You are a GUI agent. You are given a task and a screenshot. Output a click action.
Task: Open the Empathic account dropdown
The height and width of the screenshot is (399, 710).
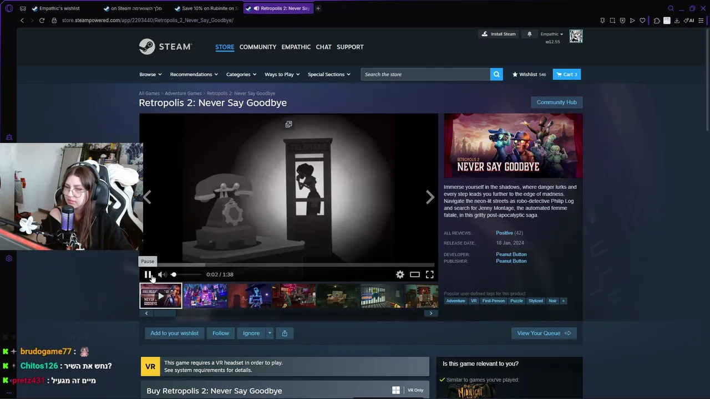point(552,34)
